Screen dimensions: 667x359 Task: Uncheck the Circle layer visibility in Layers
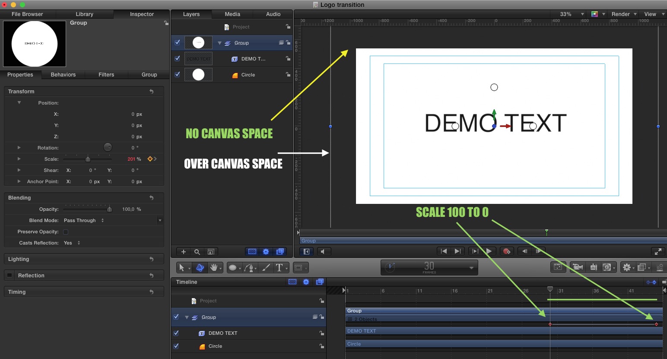click(x=177, y=74)
